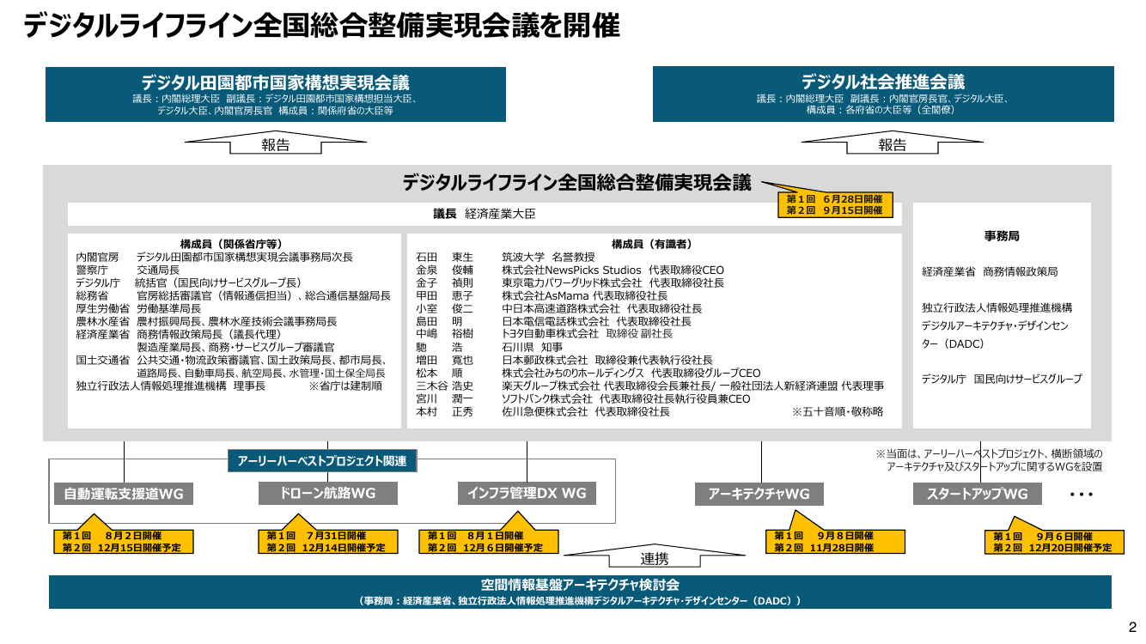Click 経済産業省 商務情報政策局 in 事務局

(990, 271)
